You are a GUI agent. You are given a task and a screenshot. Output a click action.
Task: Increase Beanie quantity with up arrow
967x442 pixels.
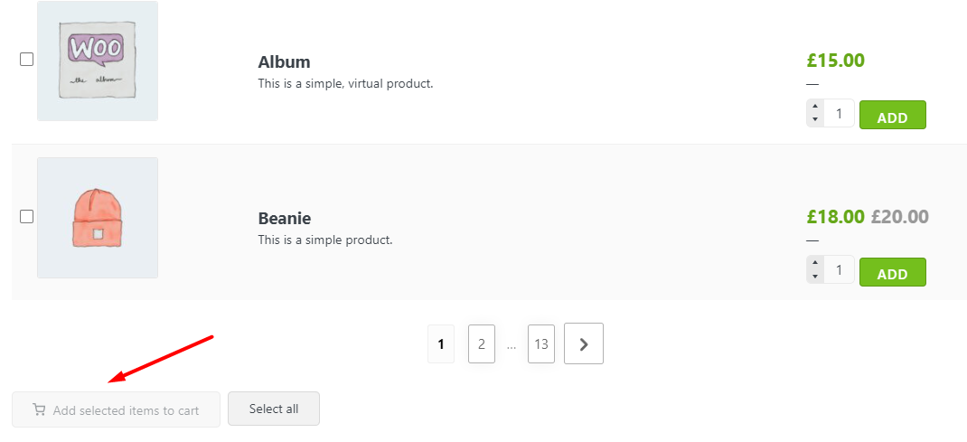pos(815,264)
